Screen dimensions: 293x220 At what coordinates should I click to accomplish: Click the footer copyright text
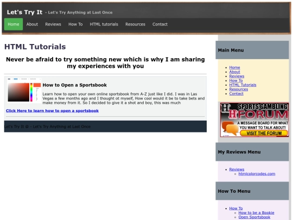(47, 127)
